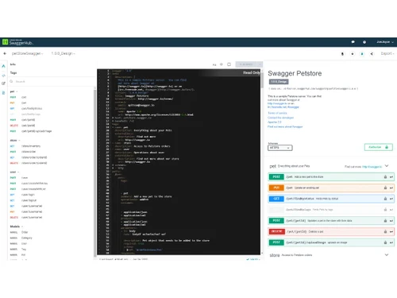Click the navigation panel vertical scrollbar

coord(95,172)
